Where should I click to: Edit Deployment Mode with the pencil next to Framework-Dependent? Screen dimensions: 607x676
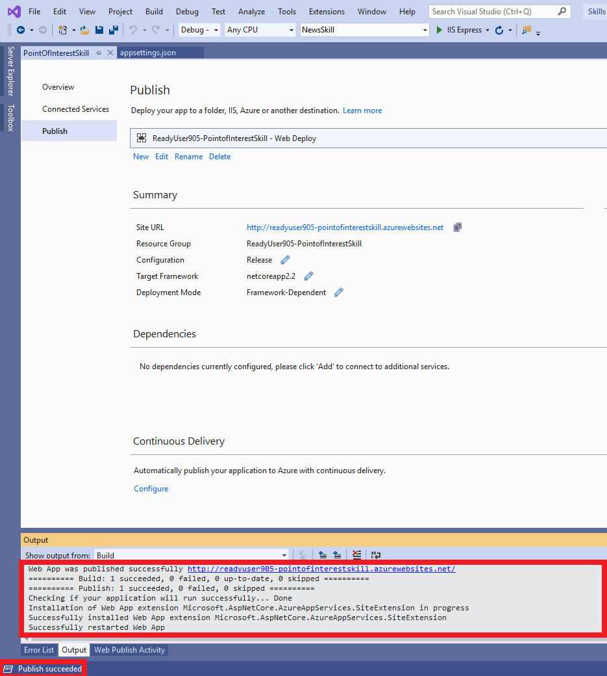pyautogui.click(x=339, y=292)
